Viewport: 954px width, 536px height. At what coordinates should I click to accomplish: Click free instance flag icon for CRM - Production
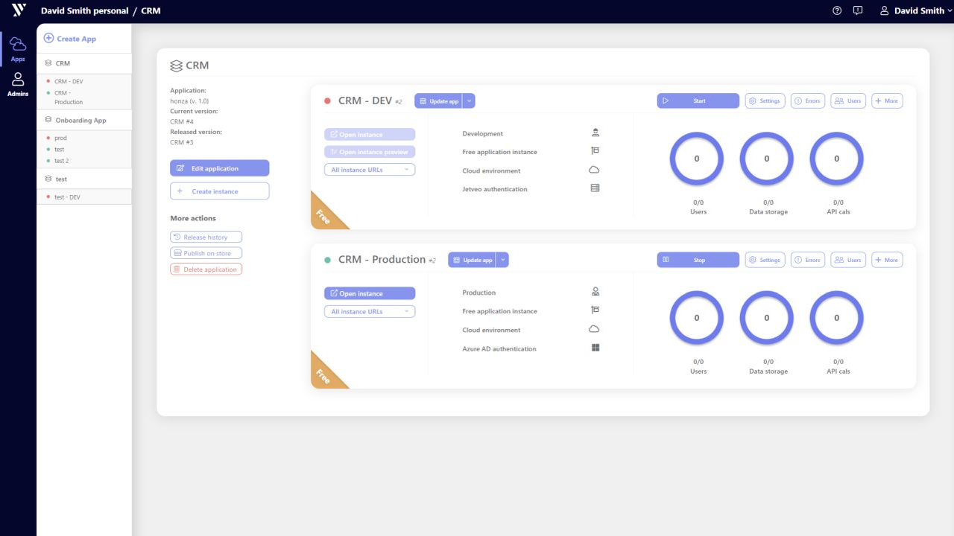click(595, 310)
